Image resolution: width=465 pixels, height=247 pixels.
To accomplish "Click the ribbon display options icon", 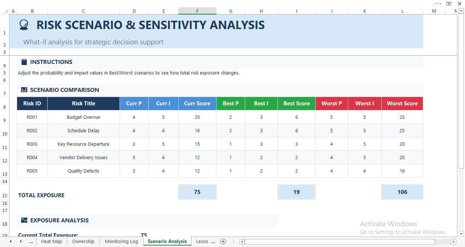I will coord(449,3).
